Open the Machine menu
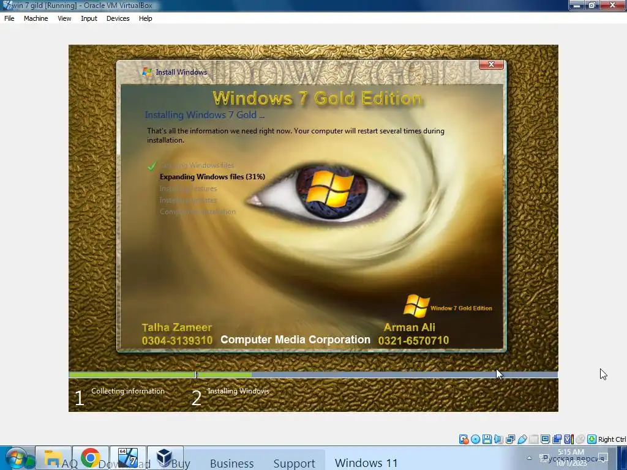The width and height of the screenshot is (627, 470). pos(36,18)
